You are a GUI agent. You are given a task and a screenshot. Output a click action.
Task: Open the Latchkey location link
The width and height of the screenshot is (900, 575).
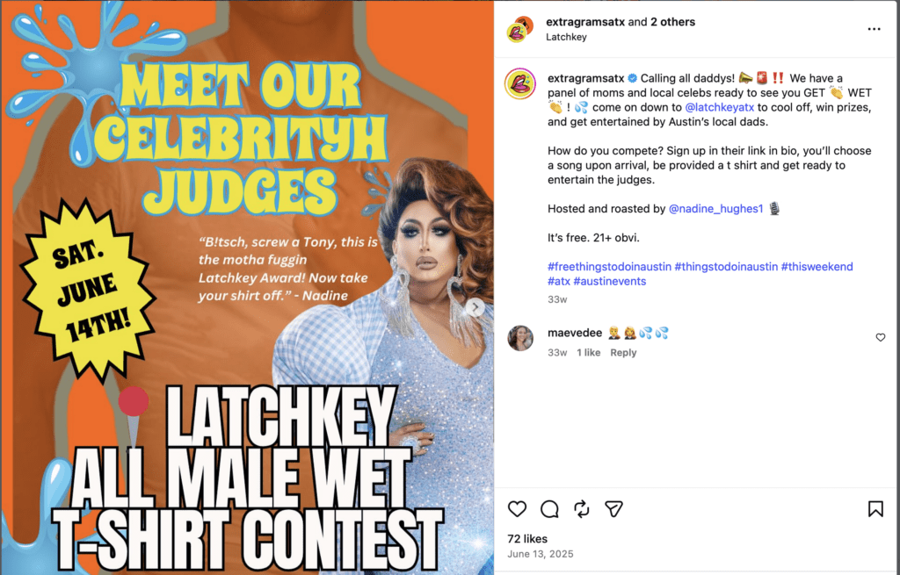pyautogui.click(x=566, y=37)
